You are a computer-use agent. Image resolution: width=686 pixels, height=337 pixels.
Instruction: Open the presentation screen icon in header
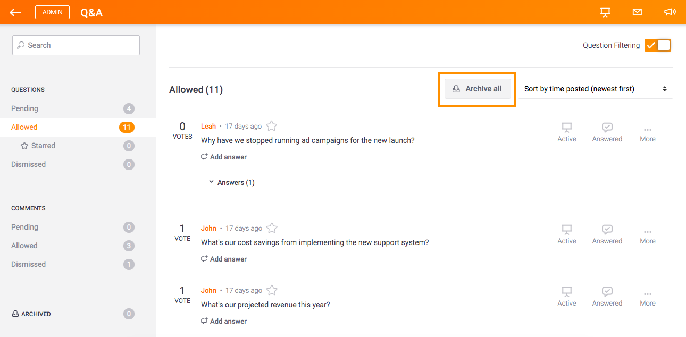click(605, 12)
